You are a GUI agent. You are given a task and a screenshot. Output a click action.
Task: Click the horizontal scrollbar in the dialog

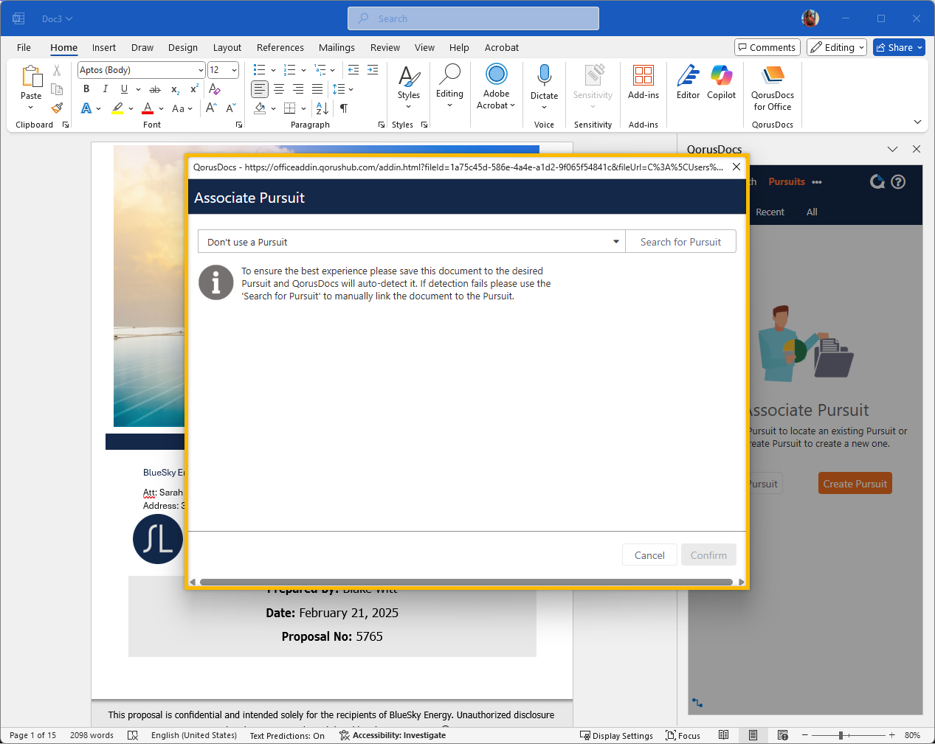tap(466, 583)
